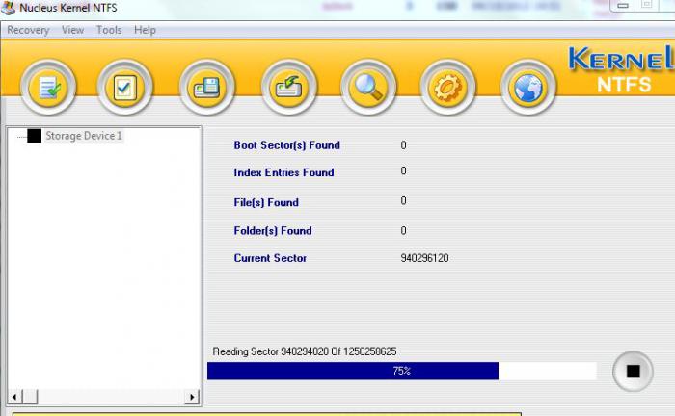675x416 pixels.
Task: Click the Nucleus Kernel NTFS title bar icon
Action: 9,10
